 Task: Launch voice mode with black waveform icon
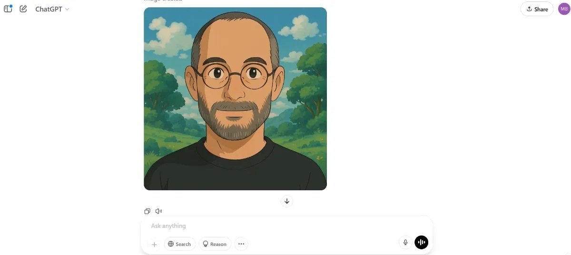point(421,242)
